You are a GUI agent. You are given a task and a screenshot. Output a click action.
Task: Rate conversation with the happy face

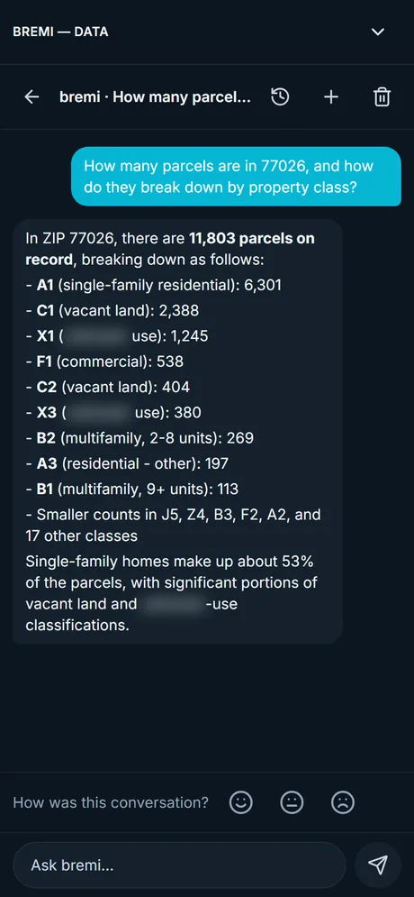241,802
